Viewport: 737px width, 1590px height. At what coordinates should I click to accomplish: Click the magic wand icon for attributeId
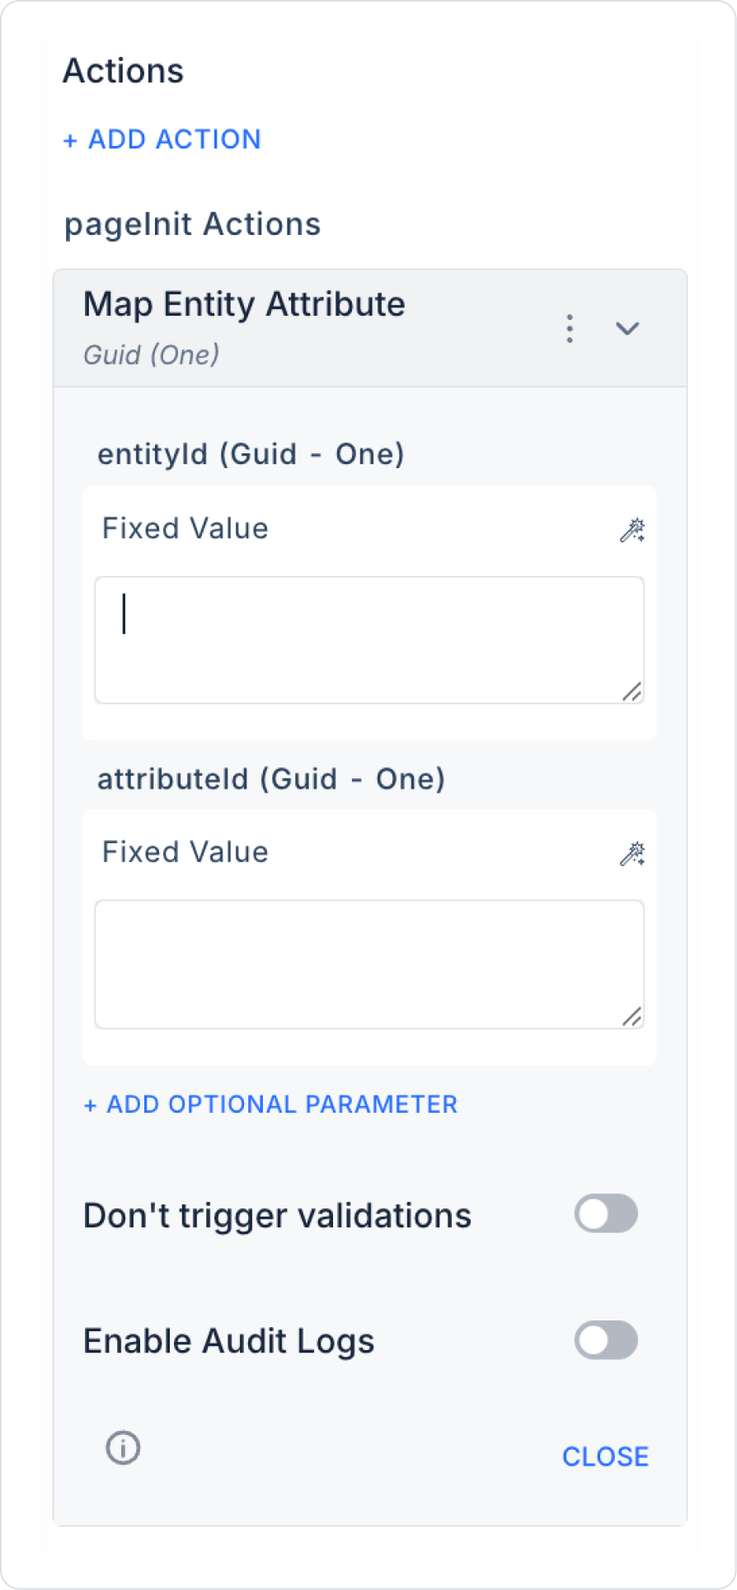click(x=632, y=854)
